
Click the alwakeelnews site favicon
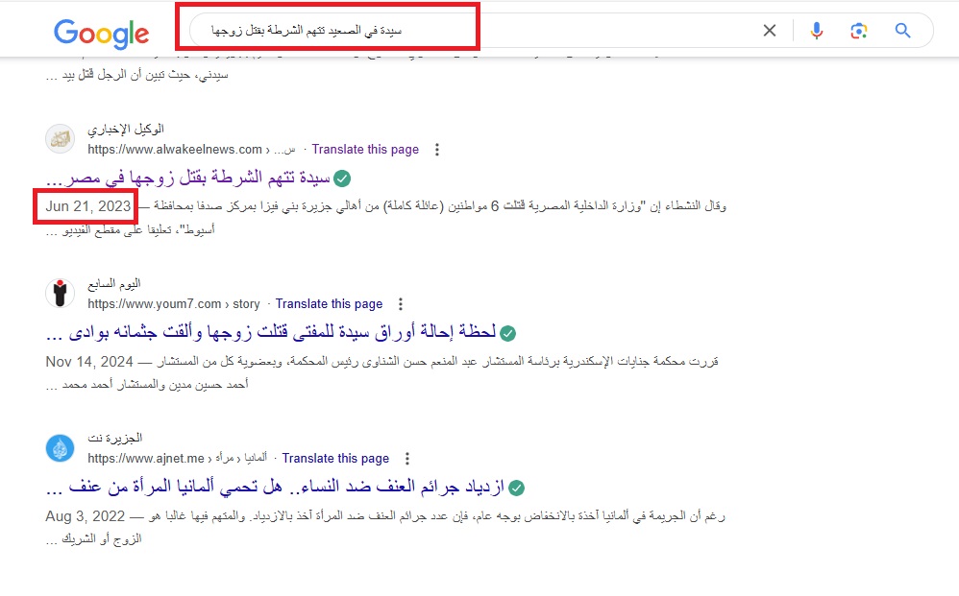pyautogui.click(x=60, y=139)
